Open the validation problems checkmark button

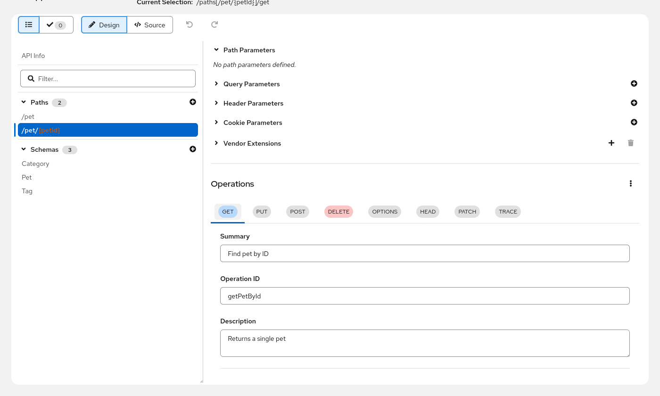tap(56, 25)
